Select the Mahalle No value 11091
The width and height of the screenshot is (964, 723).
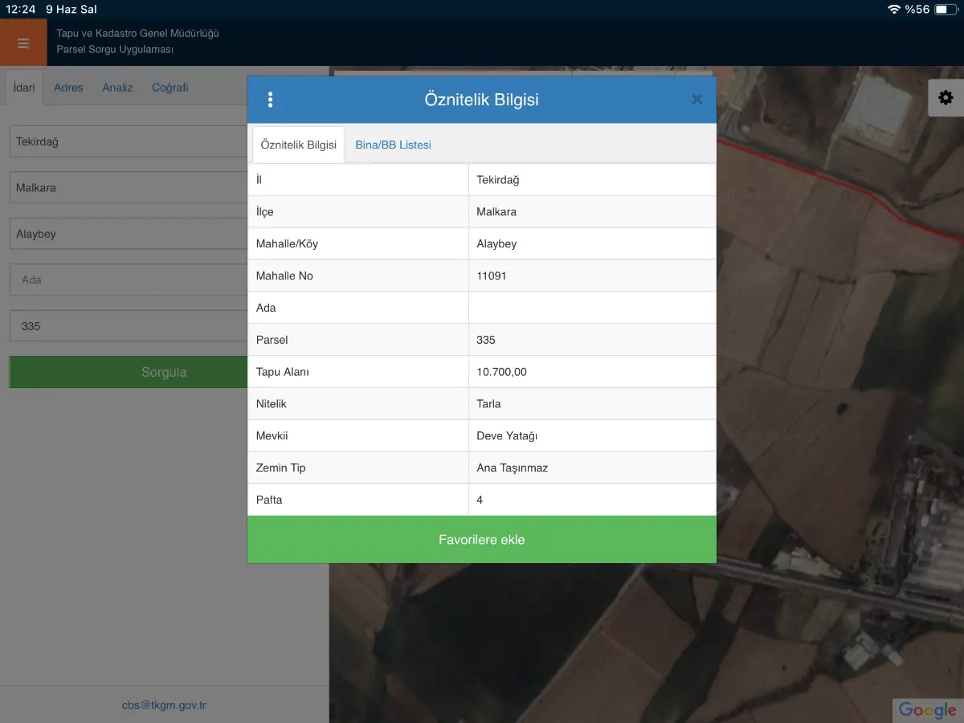click(x=492, y=276)
